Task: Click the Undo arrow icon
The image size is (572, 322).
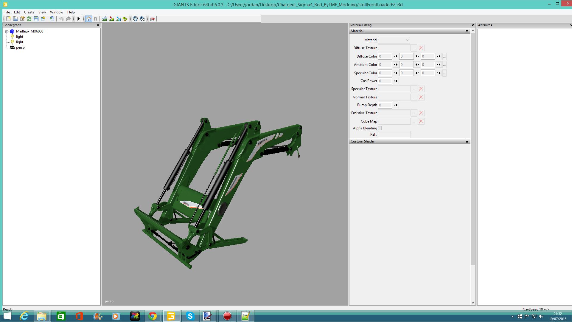Action: [61, 19]
